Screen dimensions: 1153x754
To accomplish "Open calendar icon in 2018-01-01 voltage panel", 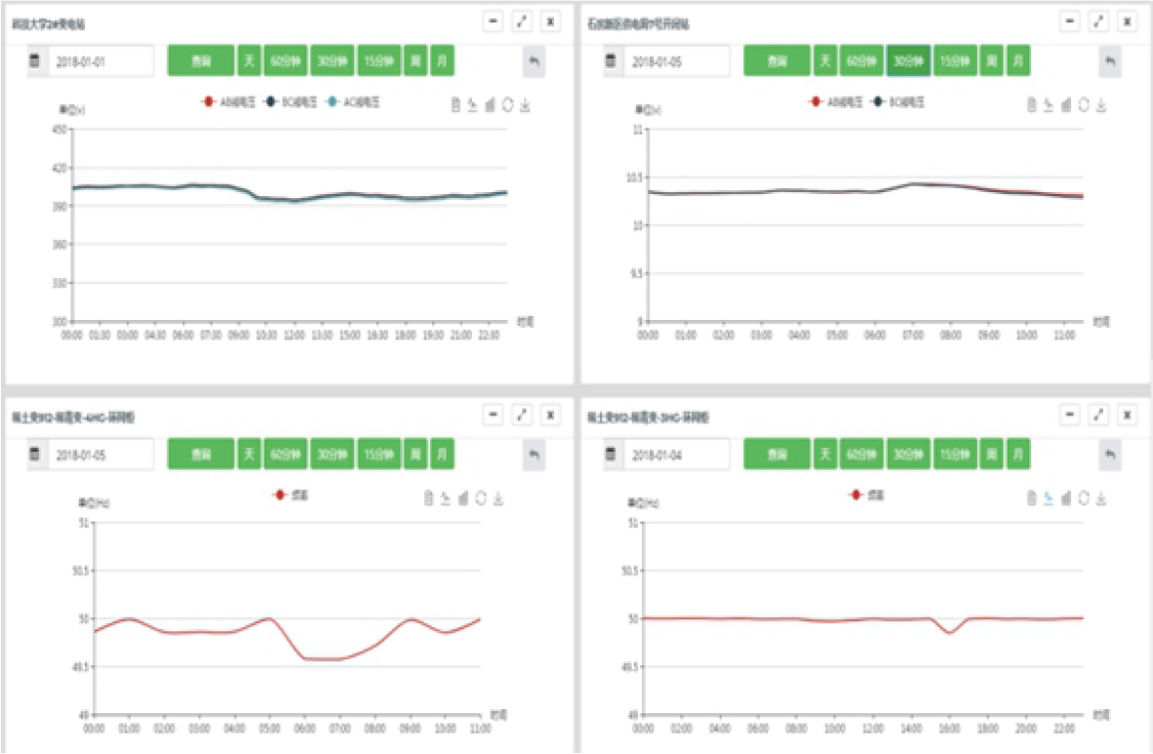I will [34, 60].
